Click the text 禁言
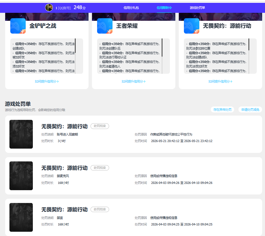The width and height of the screenshot is (265, 236). tap(60, 218)
